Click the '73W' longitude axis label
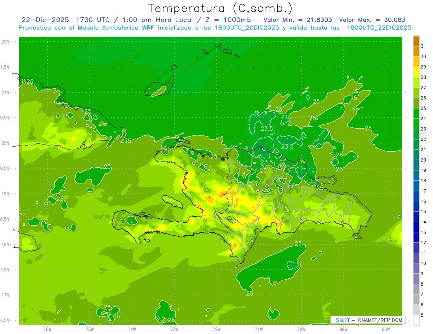The height and width of the screenshot is (334, 433). pyautogui.click(x=174, y=329)
